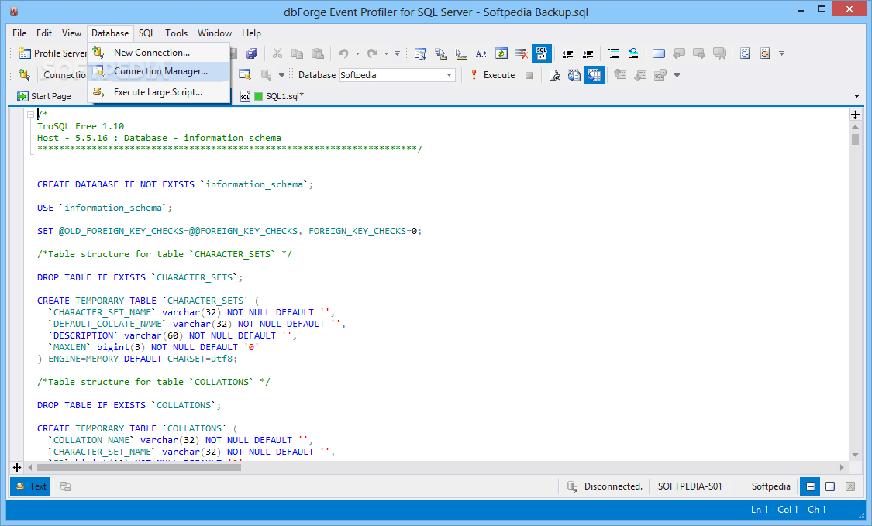Click the collapse pane icon in status bar
The image size is (872, 526).
(850, 486)
